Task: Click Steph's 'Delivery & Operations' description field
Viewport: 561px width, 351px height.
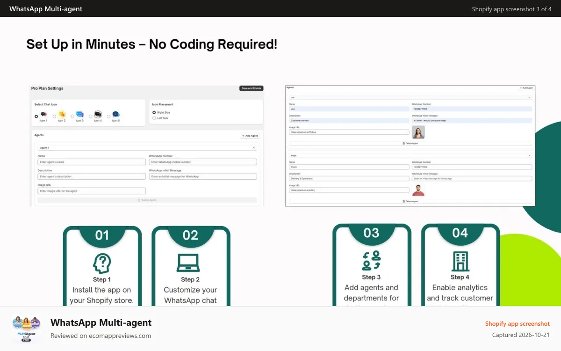Action: (x=349, y=178)
